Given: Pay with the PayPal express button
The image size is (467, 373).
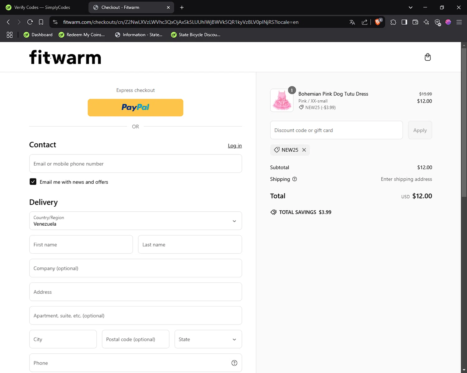Looking at the screenshot, I should click(135, 108).
